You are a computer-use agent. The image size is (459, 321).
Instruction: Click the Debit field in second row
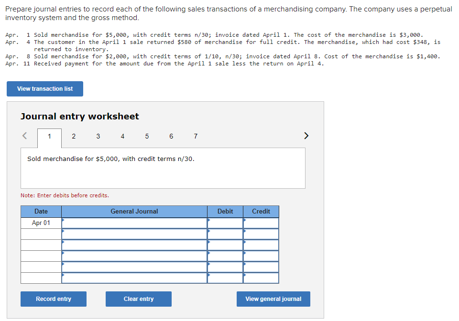pyautogui.click(x=225, y=234)
